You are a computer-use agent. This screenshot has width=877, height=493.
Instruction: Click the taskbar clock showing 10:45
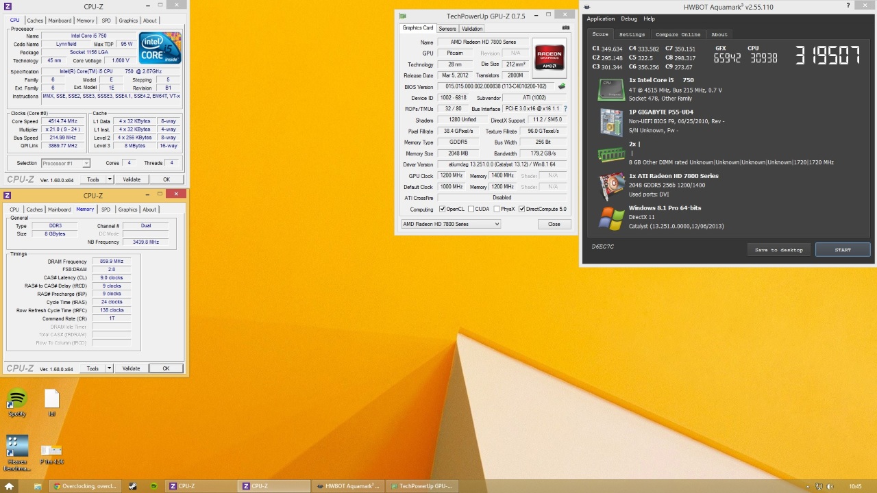(x=855, y=486)
